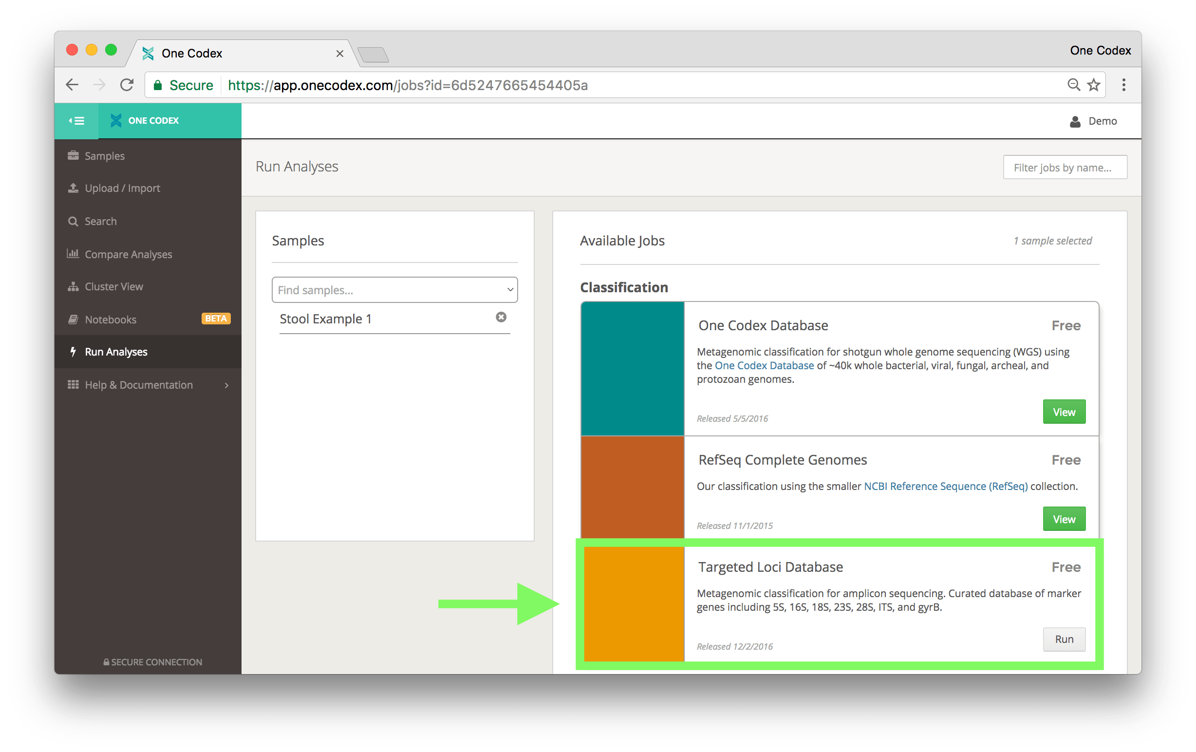Select Stool Example 1 sample row
The image size is (1196, 752).
[394, 319]
